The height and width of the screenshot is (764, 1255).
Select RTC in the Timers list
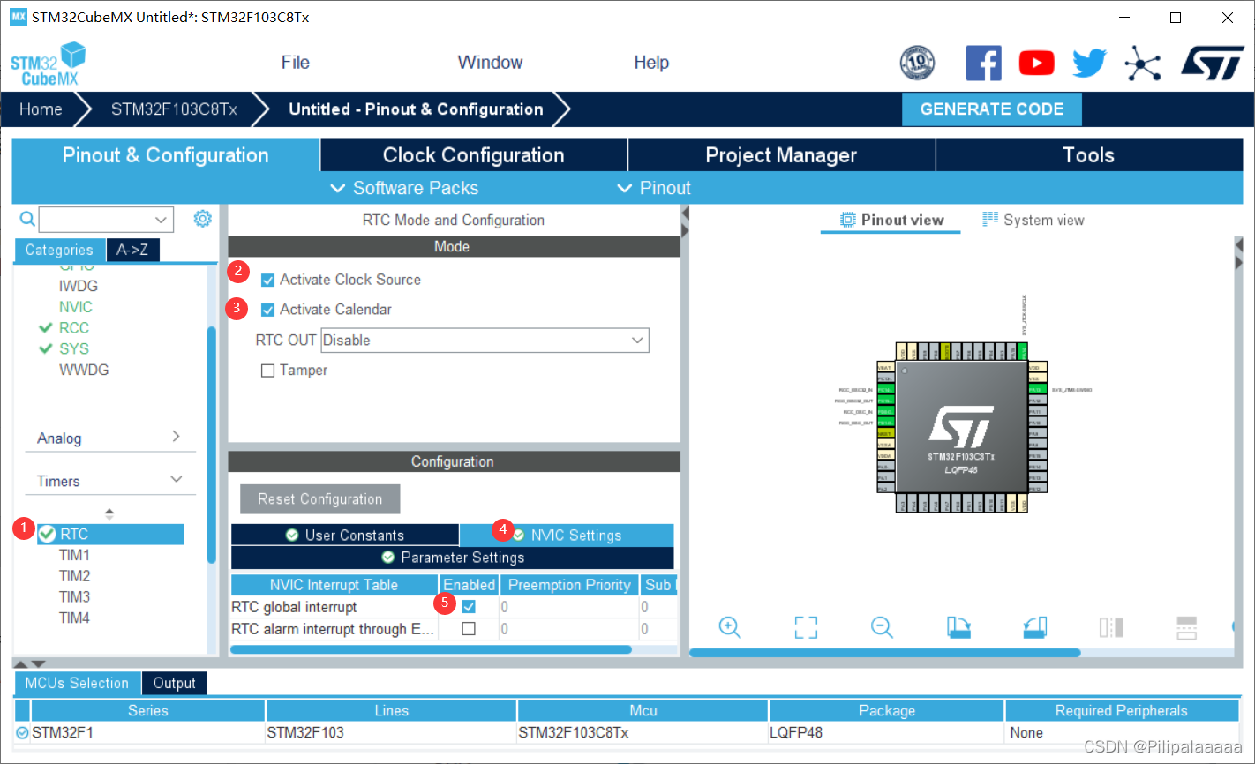click(x=110, y=534)
